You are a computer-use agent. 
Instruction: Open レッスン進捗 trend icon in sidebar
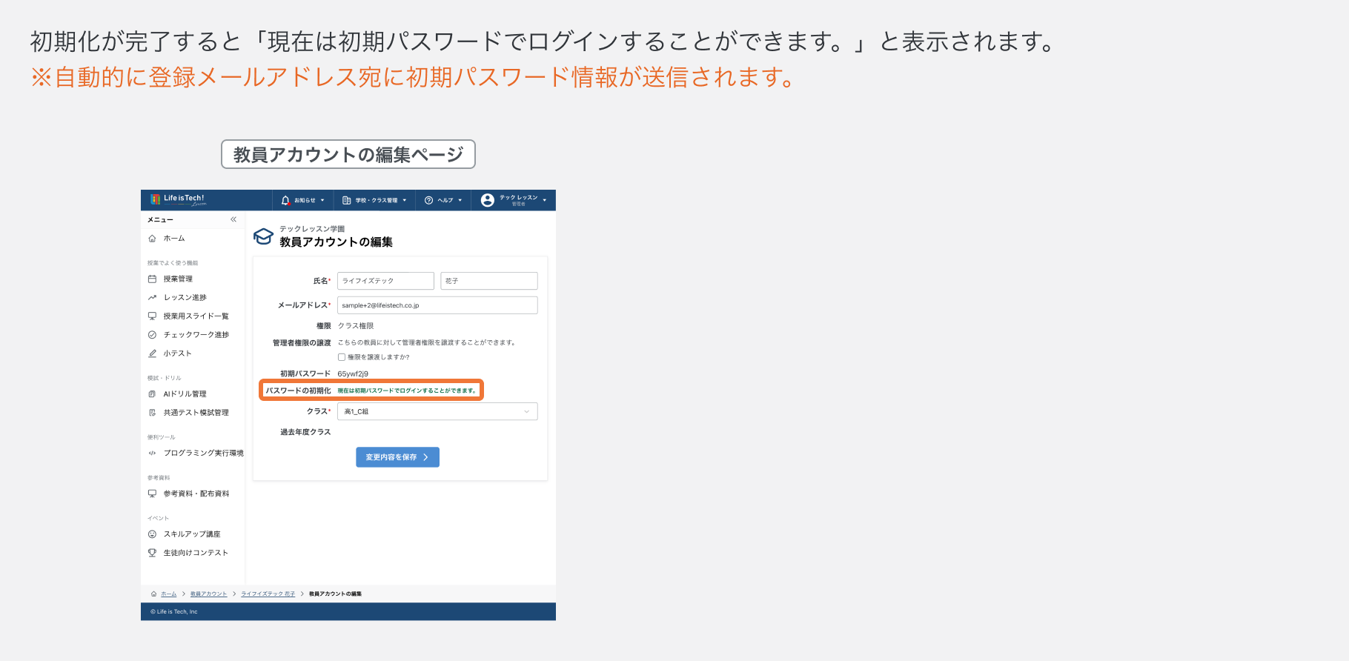pos(177,298)
